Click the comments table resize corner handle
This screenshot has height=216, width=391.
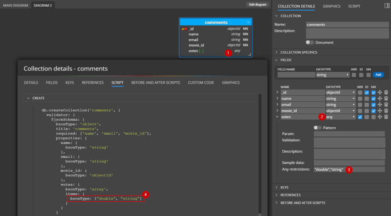(249, 54)
